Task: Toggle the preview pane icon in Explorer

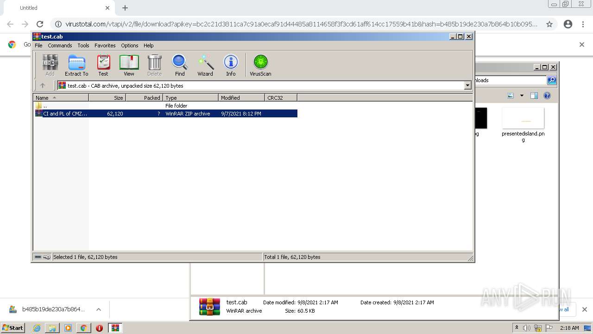Action: click(x=534, y=96)
